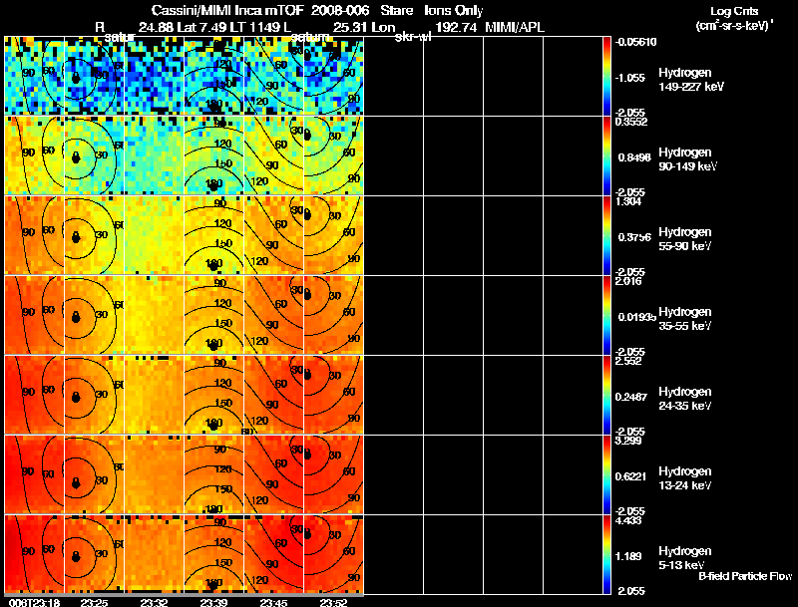The width and height of the screenshot is (798, 607).
Task: Click the 23:39 time axis label
Action: (x=213, y=602)
